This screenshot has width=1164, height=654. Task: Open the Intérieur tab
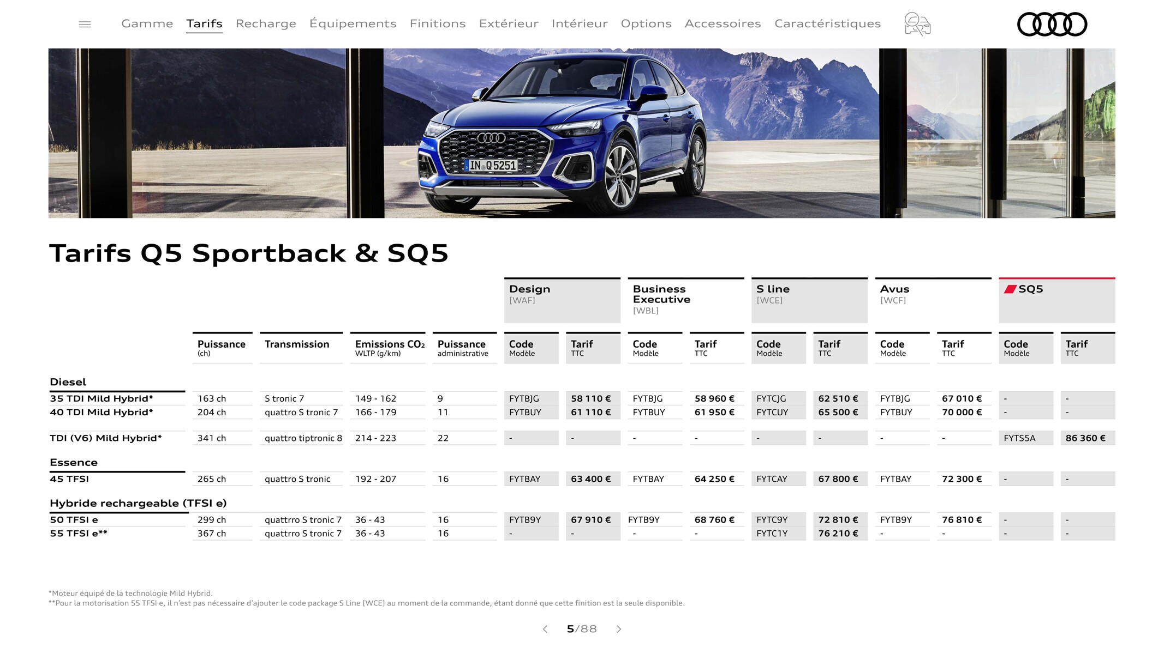click(580, 23)
